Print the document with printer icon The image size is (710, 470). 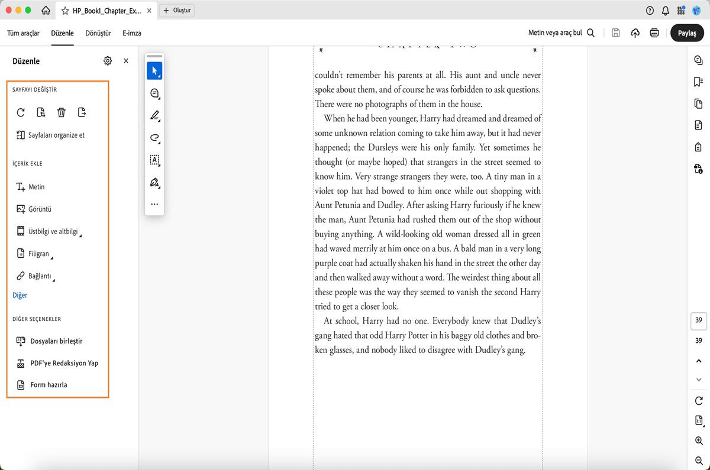[x=654, y=33]
